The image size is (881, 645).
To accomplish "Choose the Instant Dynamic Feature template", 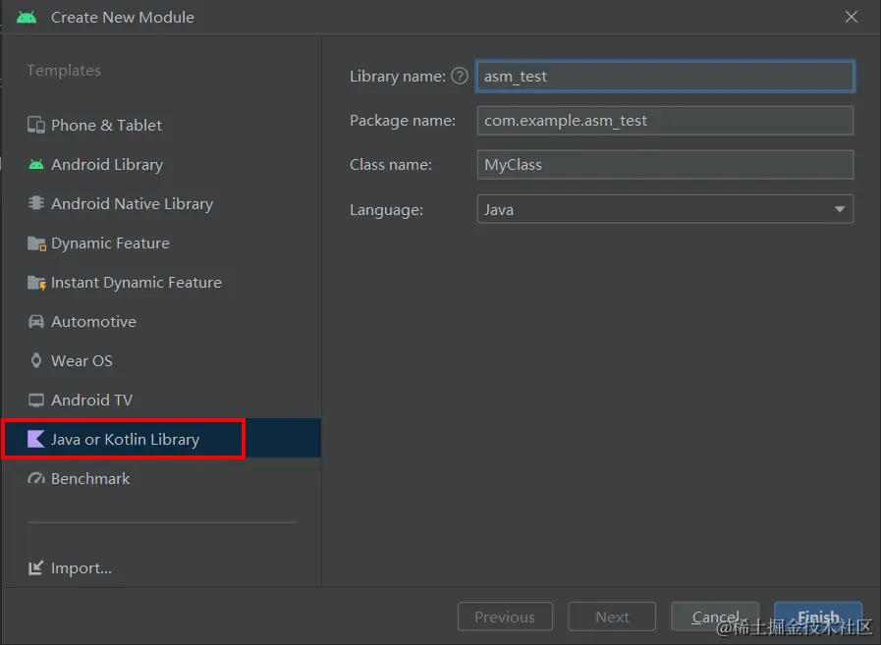I will pyautogui.click(x=162, y=282).
